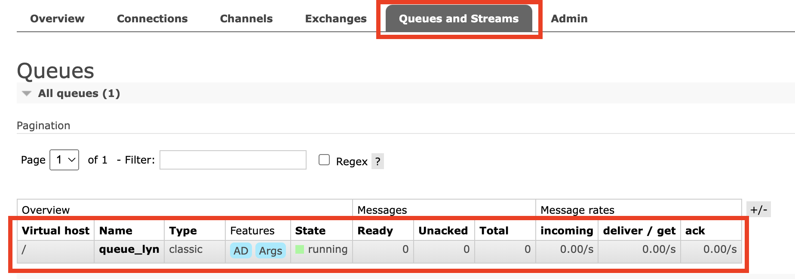Sort by Ready messages column
Image resolution: width=795 pixels, height=279 pixels.
pyautogui.click(x=375, y=230)
